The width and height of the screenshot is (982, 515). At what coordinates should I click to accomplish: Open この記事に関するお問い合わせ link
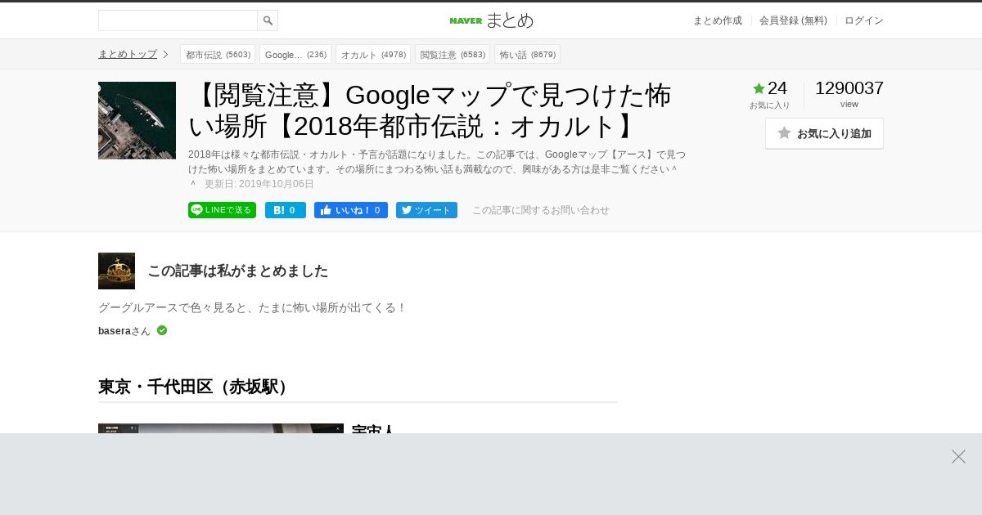[x=541, y=210]
